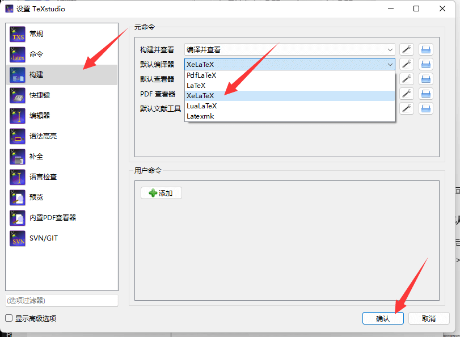The width and height of the screenshot is (460, 337).
Task: Expand the 构建并查看 combo box
Action: point(289,49)
